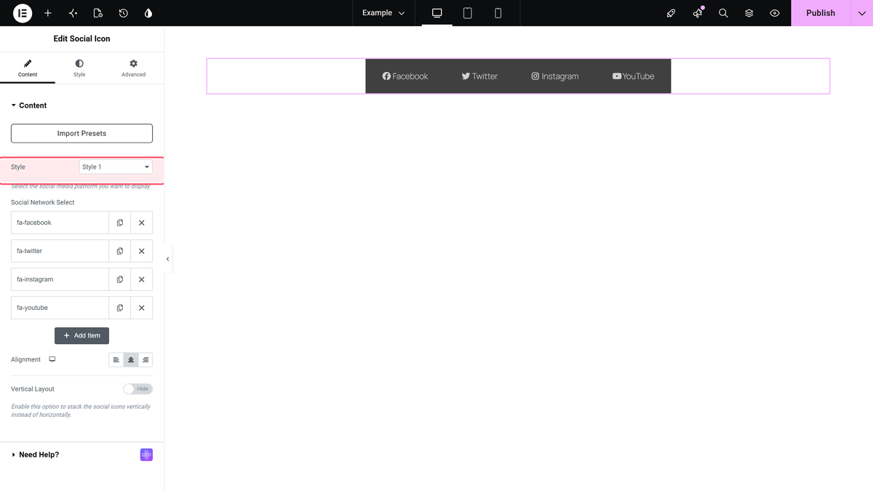Screen dimensions: 873x491
Task: Switch to the Content tab
Action: point(28,68)
